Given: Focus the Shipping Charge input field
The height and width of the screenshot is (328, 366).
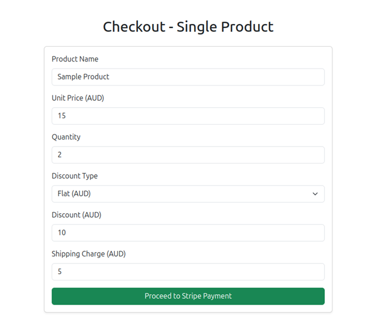Looking at the screenshot, I should [188, 272].
